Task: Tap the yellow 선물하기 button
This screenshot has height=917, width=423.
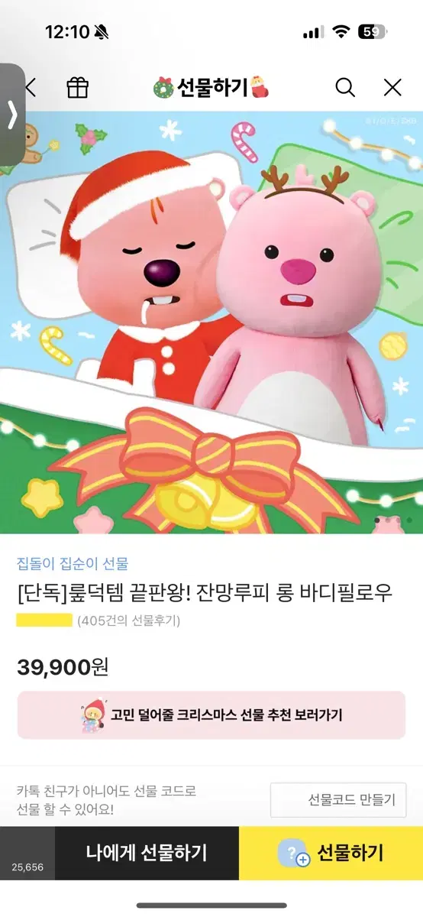Action: 331,853
